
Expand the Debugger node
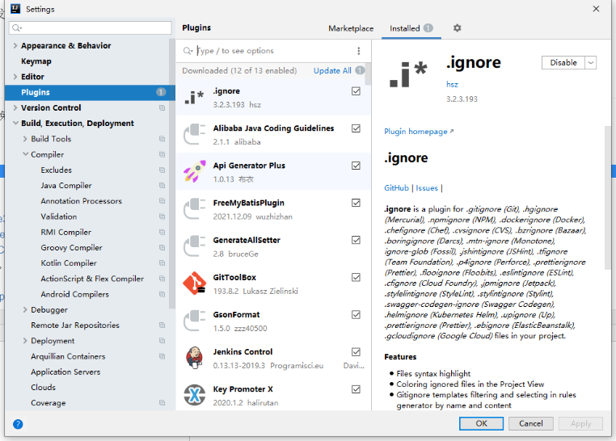(x=25, y=309)
